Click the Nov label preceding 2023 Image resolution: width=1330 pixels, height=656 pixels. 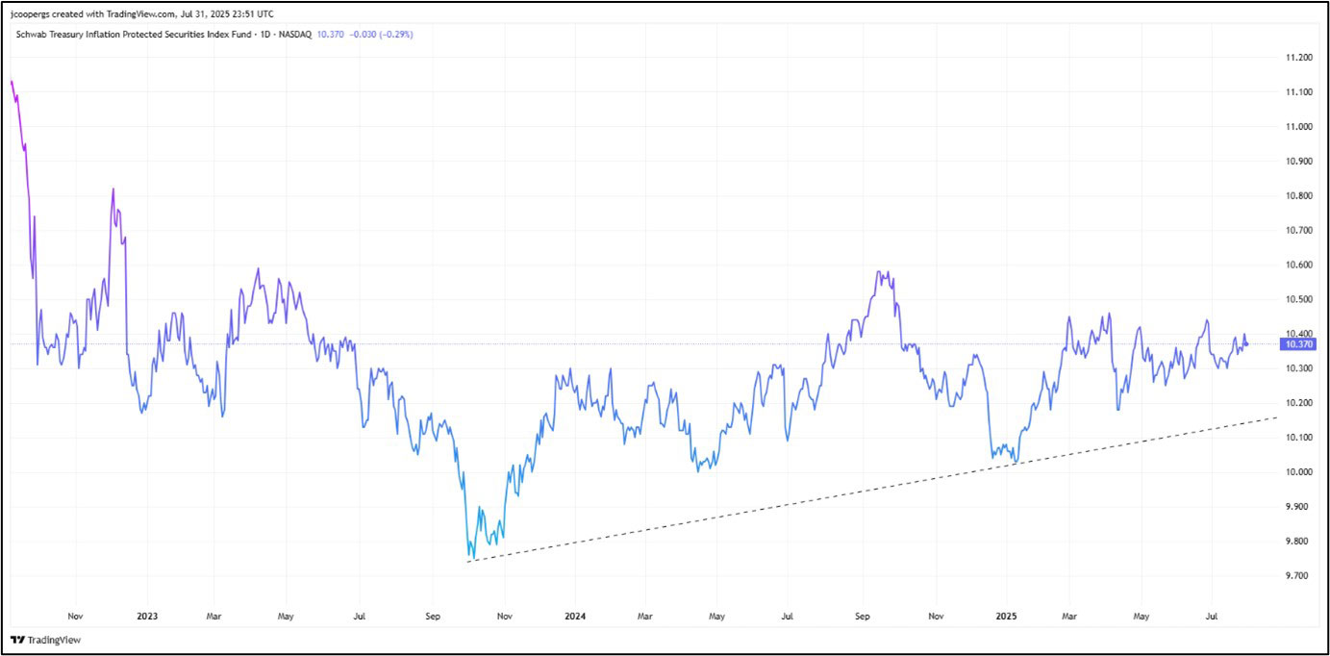point(76,616)
